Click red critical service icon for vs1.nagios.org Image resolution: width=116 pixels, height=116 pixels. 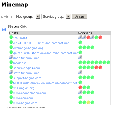click(x=80, y=87)
